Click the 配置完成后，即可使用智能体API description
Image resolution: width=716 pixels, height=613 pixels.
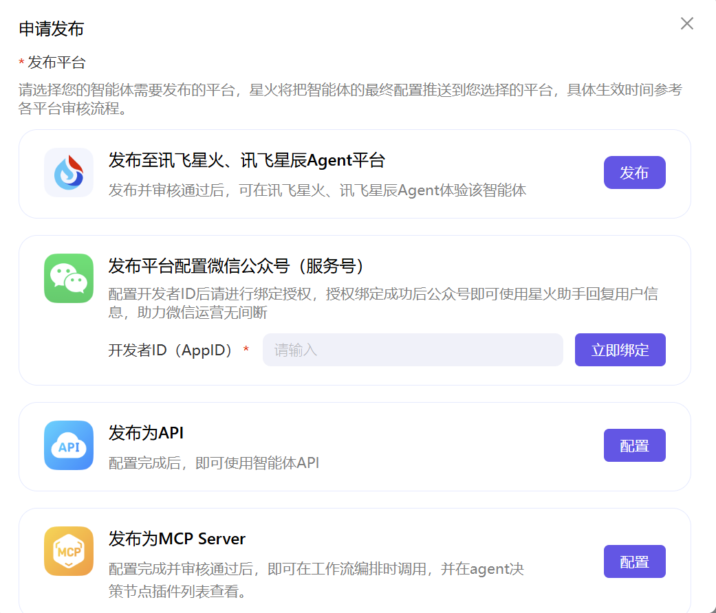click(x=213, y=463)
